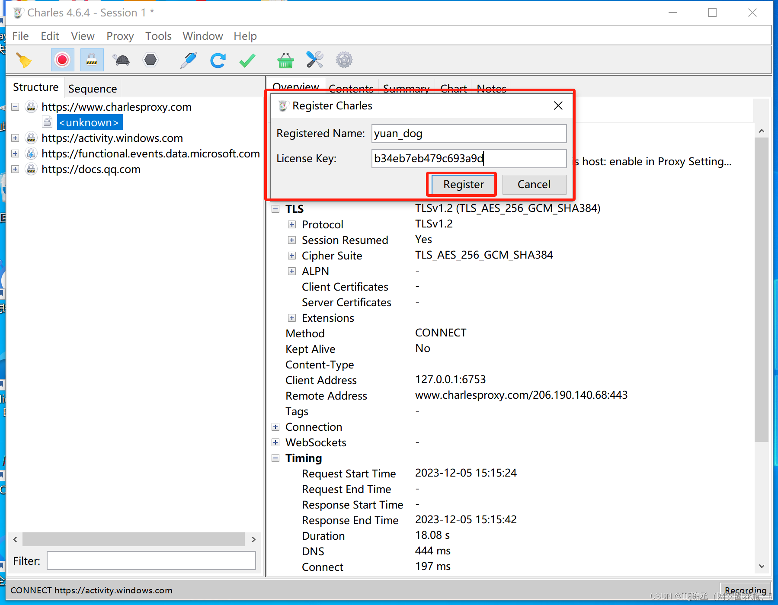This screenshot has width=778, height=605.
Task: Click the green Validate checkmark icon
Action: 247,60
